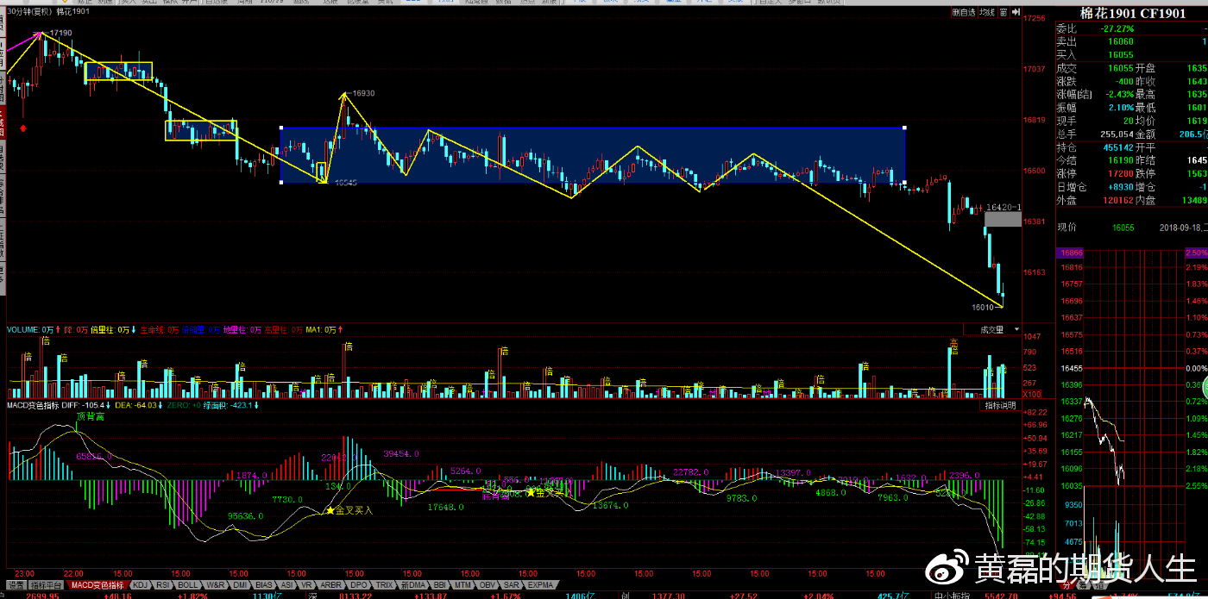This screenshot has height=599, width=1208.
Task: Open the 指标平台 indicator platform
Action: 47,585
